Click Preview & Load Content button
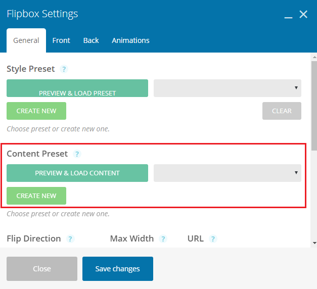 [x=77, y=173]
